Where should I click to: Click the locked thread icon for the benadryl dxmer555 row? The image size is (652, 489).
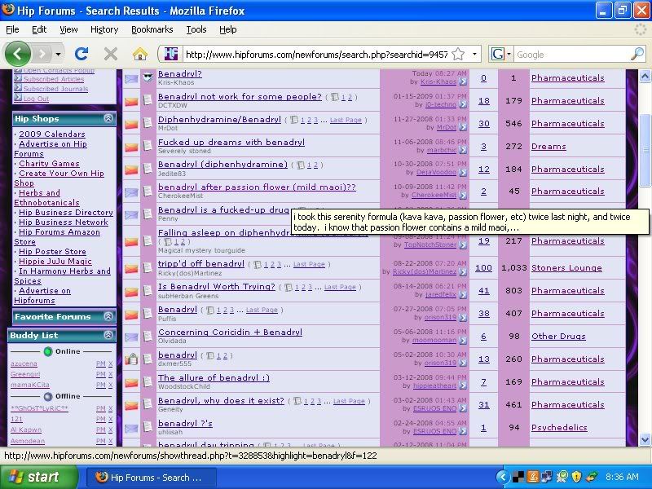[131, 359]
